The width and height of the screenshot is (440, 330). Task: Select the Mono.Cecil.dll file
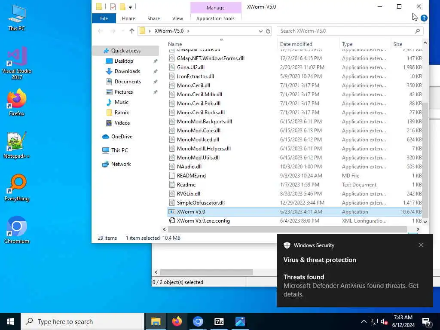tap(193, 86)
